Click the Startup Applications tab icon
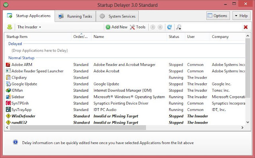Viewport: 255px width, 158px height. click(x=10, y=16)
